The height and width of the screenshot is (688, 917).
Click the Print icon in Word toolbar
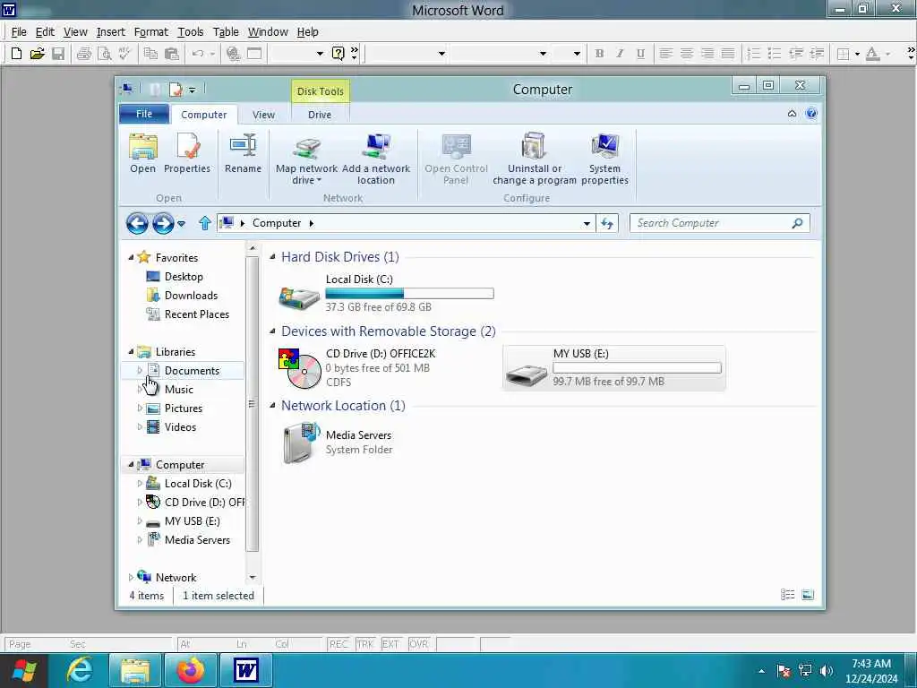pos(83,54)
